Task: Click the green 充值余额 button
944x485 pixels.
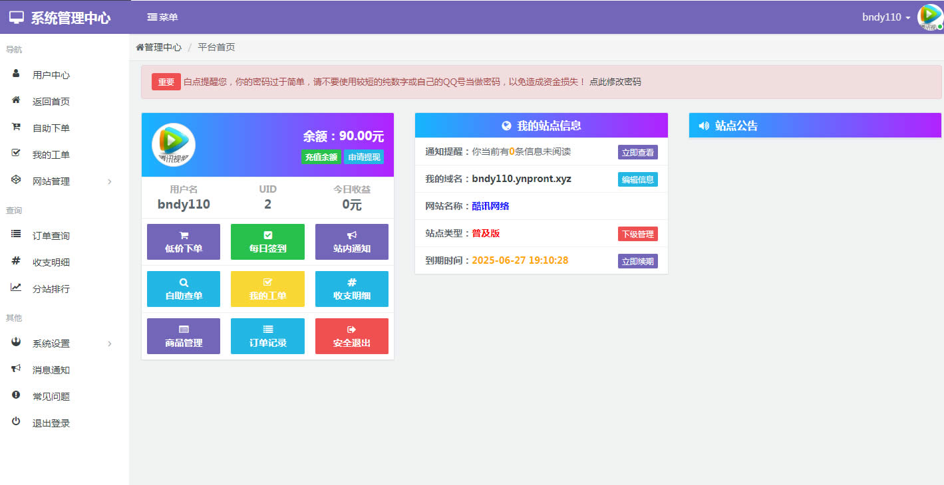Action: (321, 157)
